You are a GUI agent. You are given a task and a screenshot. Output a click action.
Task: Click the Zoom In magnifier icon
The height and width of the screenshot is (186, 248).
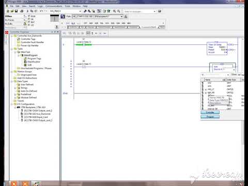coord(114,11)
